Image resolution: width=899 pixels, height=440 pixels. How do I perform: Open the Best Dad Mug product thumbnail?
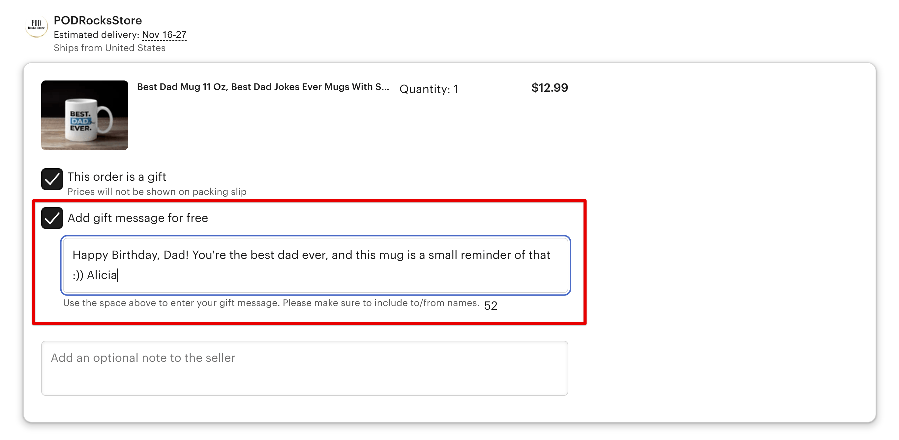(x=84, y=115)
